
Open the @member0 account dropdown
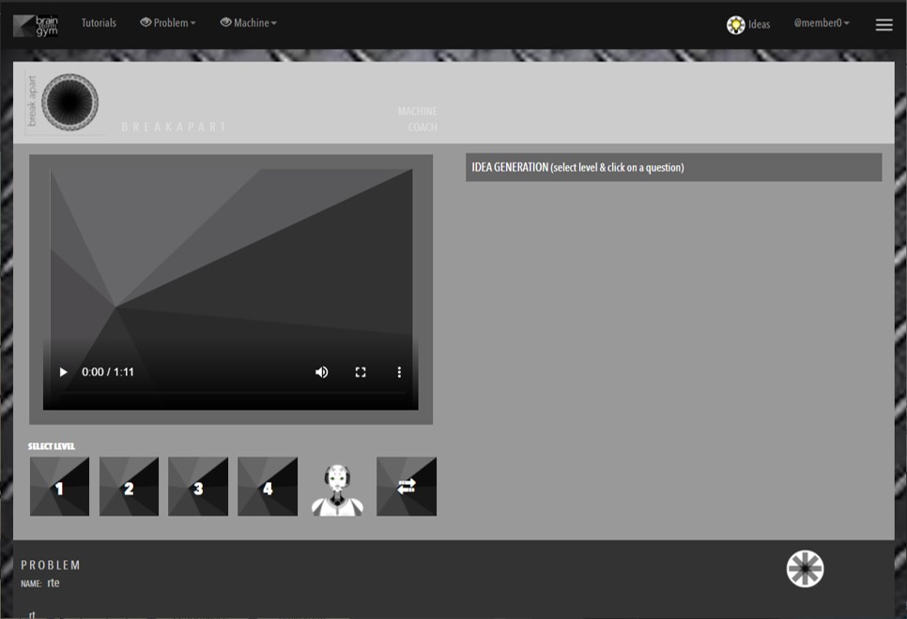[822, 23]
